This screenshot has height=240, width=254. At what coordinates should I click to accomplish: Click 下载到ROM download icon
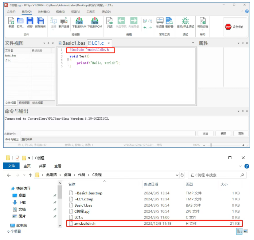95,22
